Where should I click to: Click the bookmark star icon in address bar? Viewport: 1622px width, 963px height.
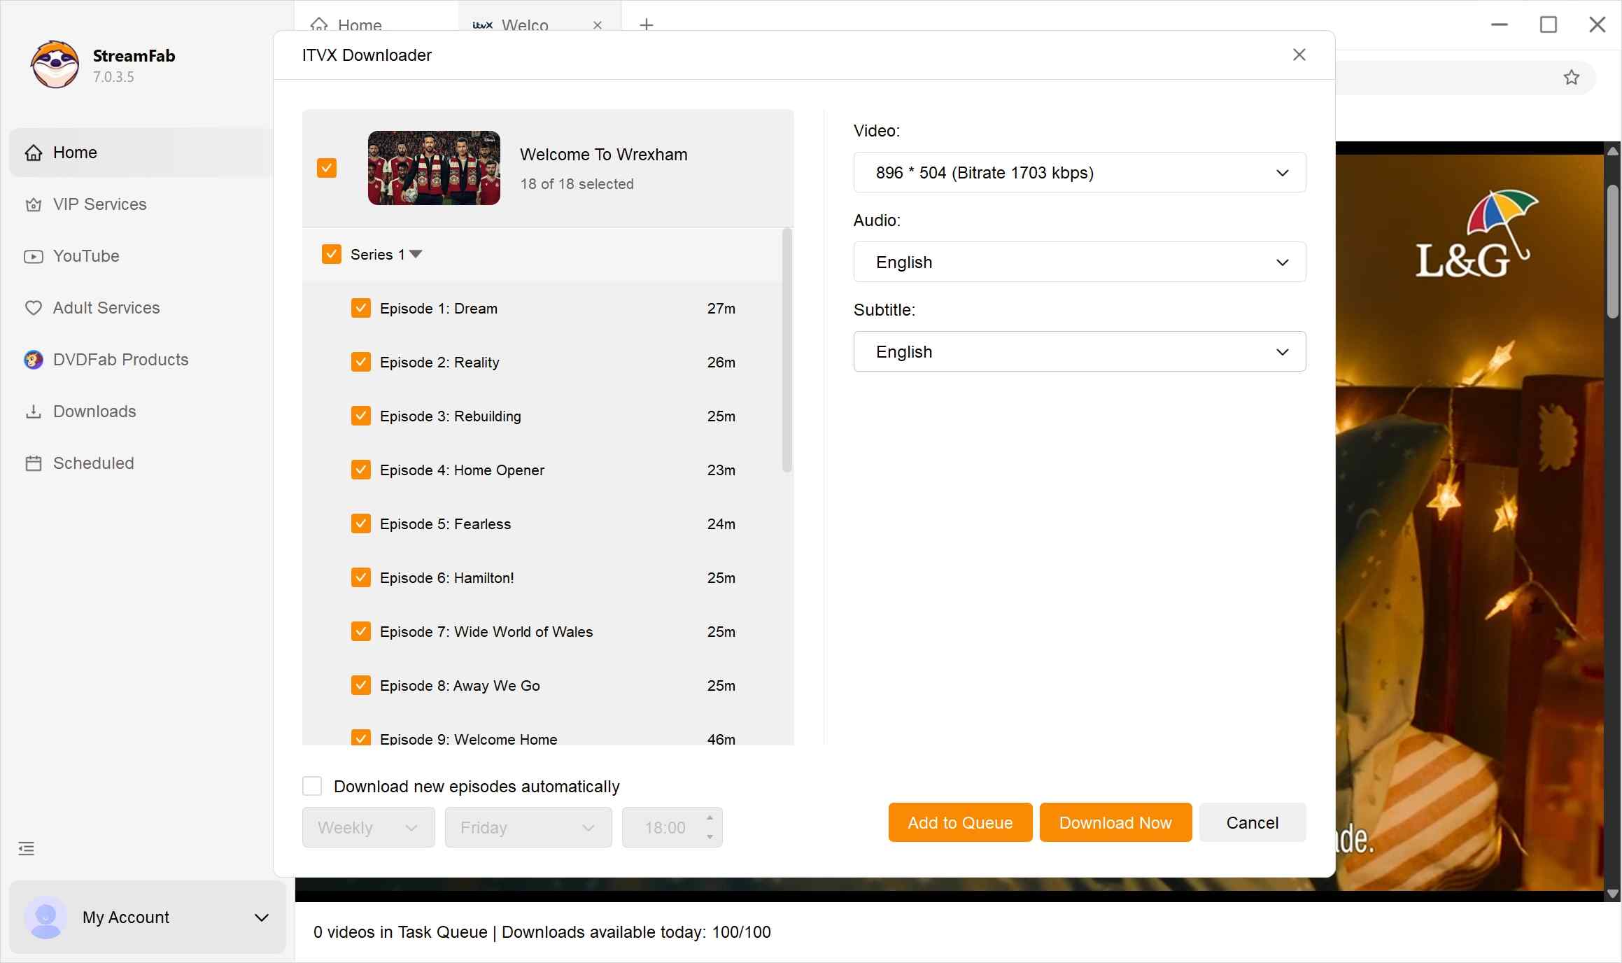(x=1572, y=78)
